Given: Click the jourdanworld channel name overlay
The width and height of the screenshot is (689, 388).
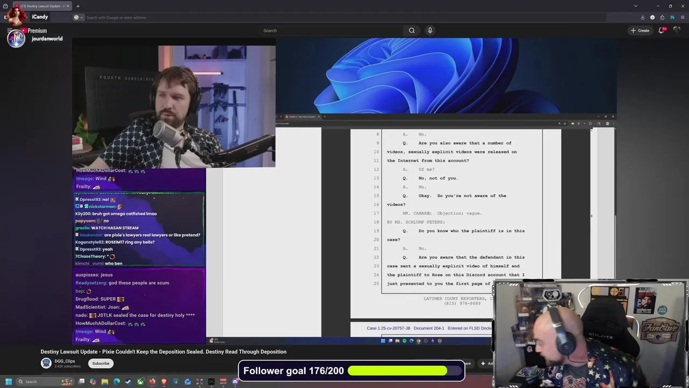Looking at the screenshot, I should point(47,39).
